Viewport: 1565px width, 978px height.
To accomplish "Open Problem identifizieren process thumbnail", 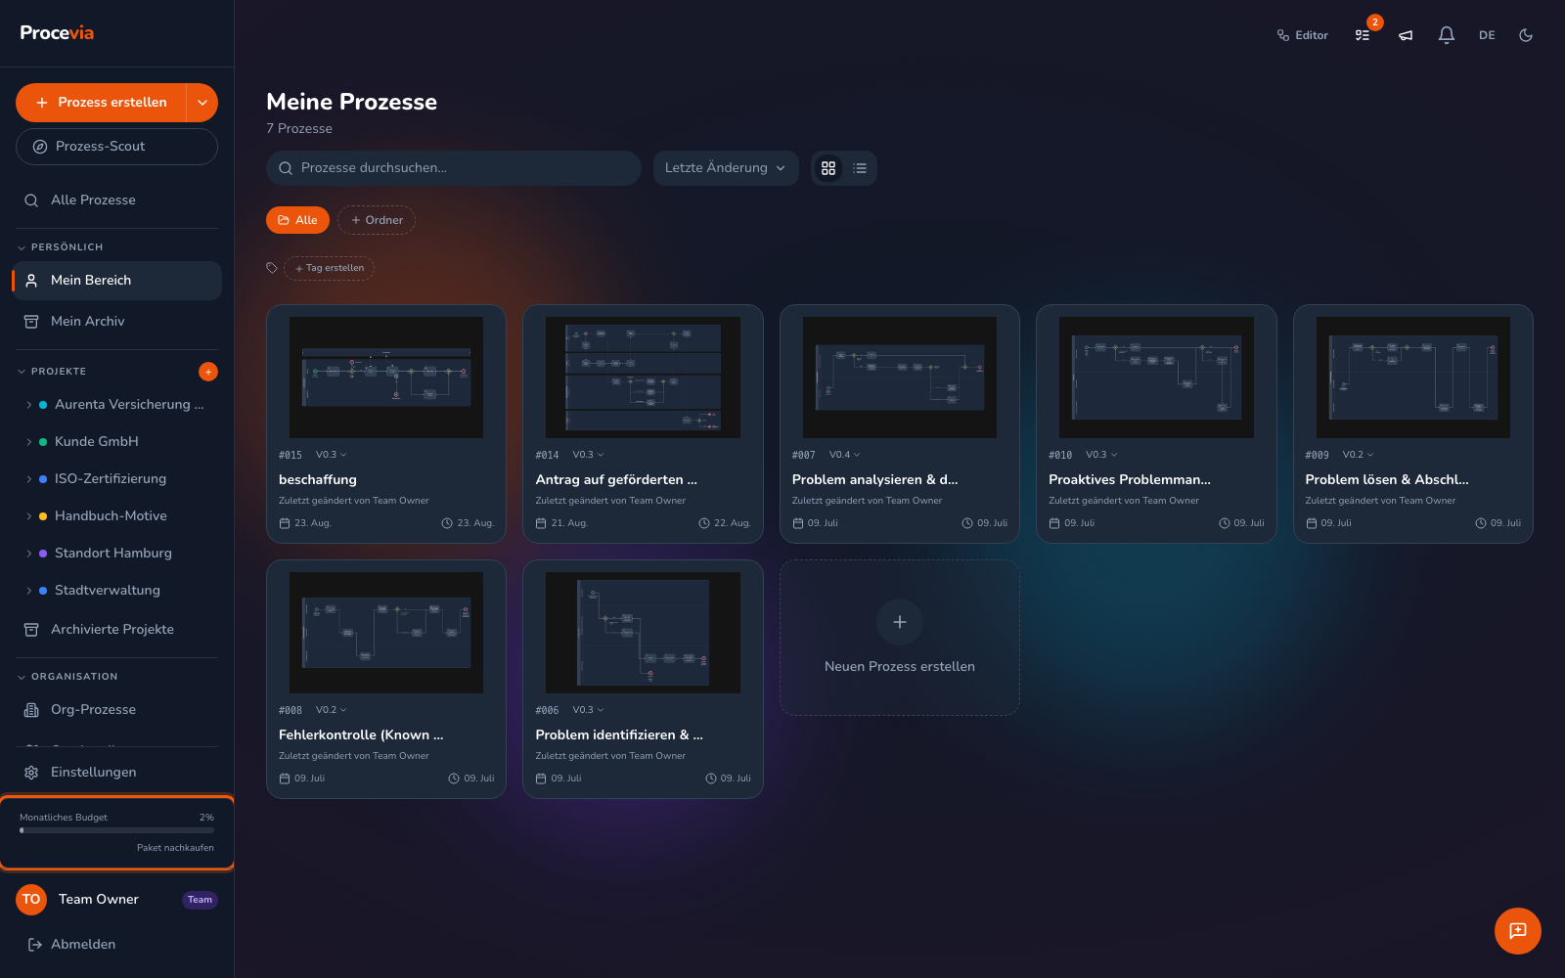I will click(643, 633).
